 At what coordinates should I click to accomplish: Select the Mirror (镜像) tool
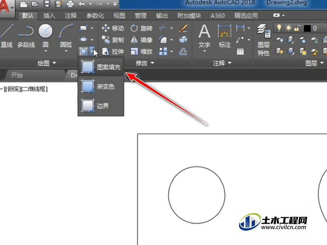(141, 40)
